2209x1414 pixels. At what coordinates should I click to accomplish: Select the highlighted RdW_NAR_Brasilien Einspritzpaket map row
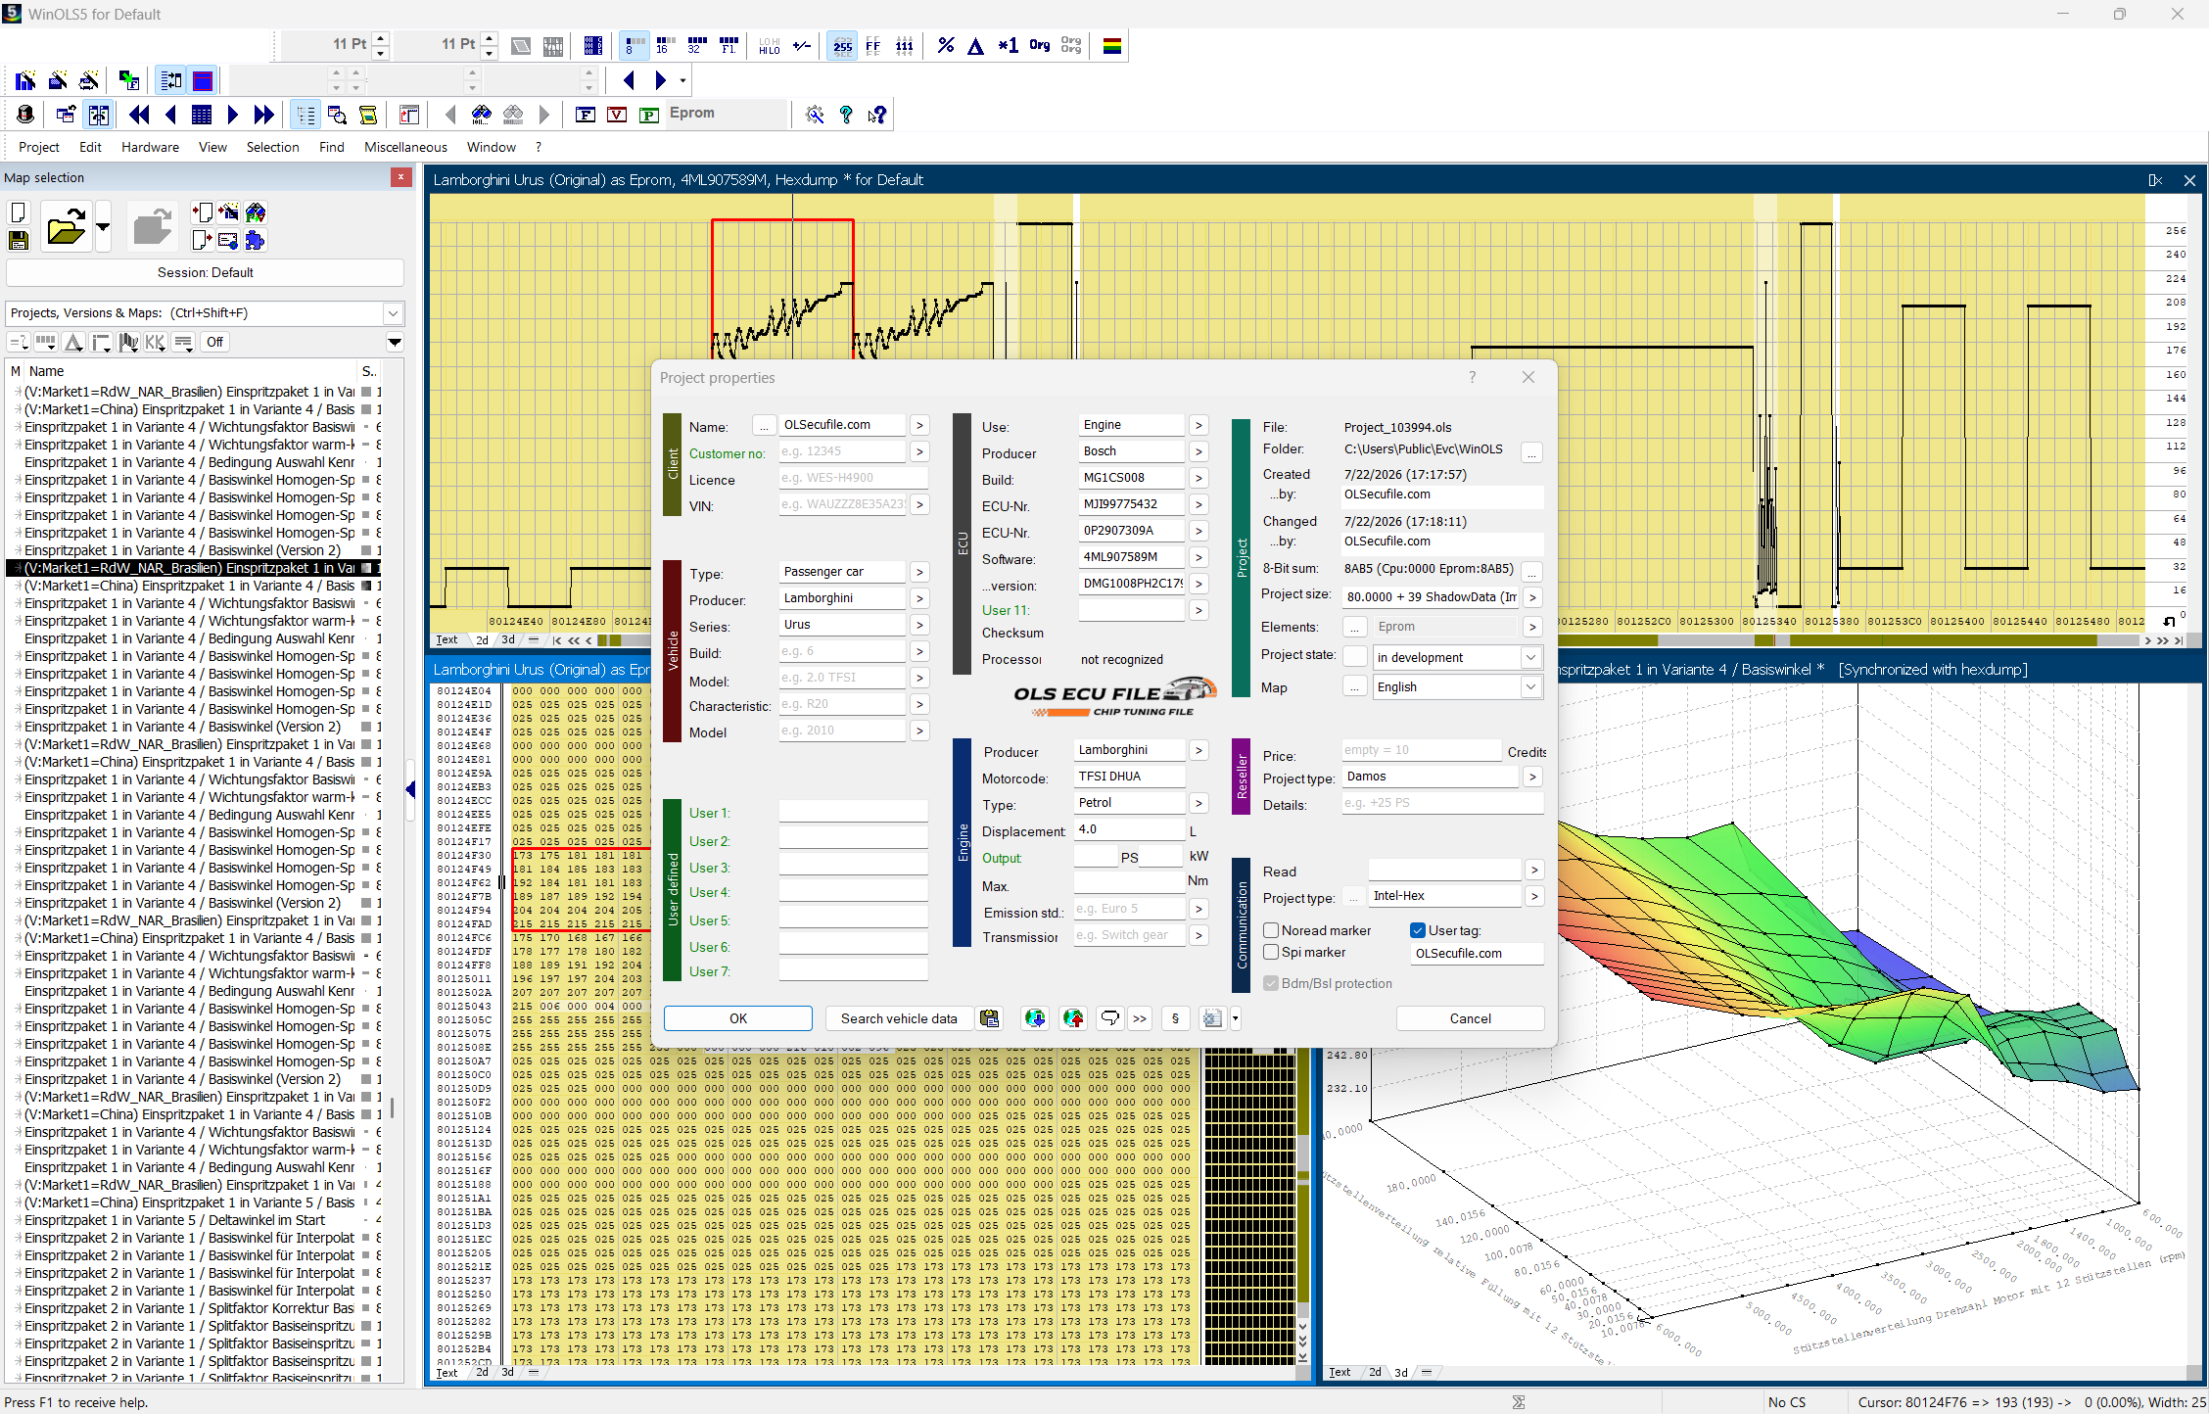click(193, 568)
